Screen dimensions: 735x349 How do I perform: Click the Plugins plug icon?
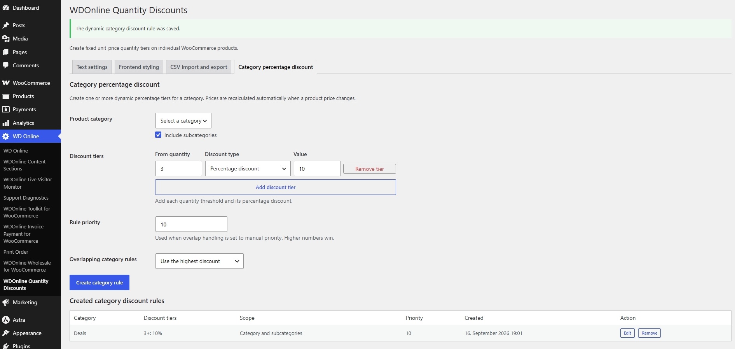(6, 346)
